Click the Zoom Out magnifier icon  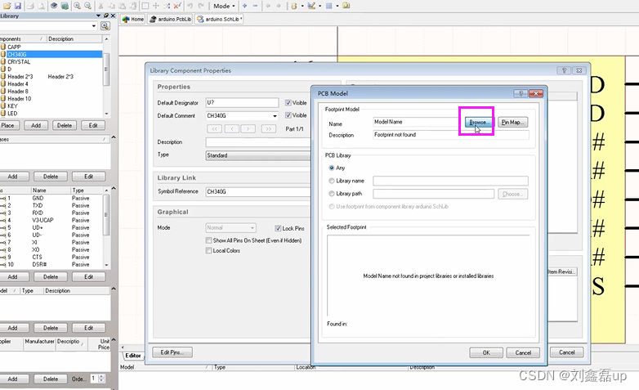(87, 6)
